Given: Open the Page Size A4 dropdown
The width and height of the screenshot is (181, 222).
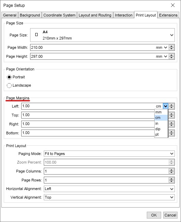Looking at the screenshot, I should pos(103,35).
